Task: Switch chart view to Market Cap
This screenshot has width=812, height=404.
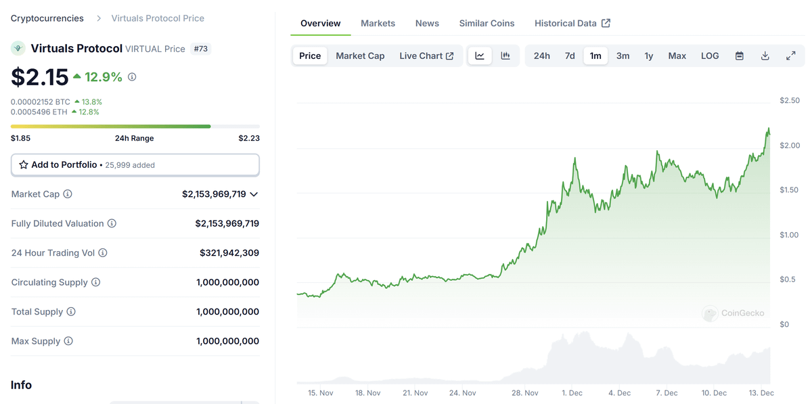Action: point(360,55)
